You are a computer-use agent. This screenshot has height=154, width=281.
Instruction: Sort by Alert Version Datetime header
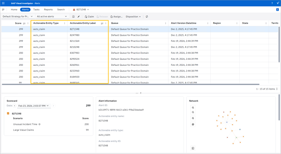184,23
